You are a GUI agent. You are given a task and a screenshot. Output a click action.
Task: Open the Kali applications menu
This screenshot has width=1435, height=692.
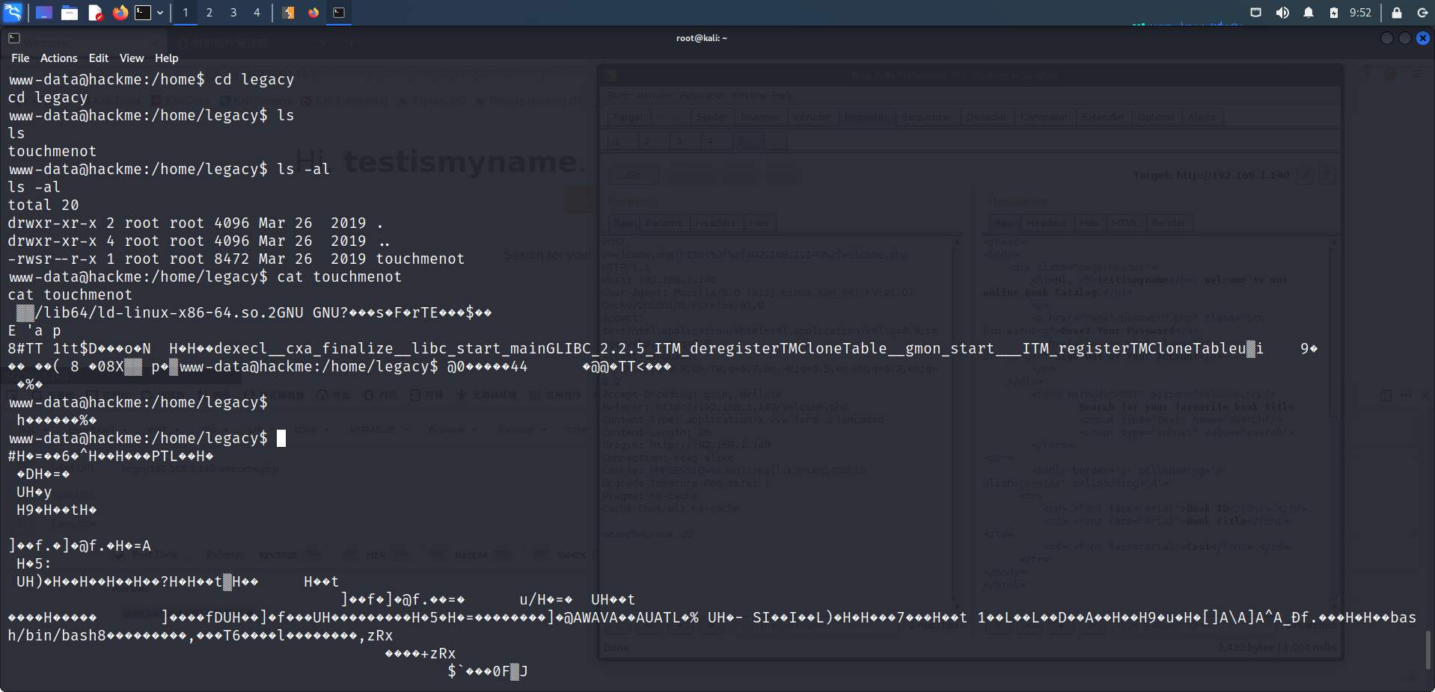13,13
